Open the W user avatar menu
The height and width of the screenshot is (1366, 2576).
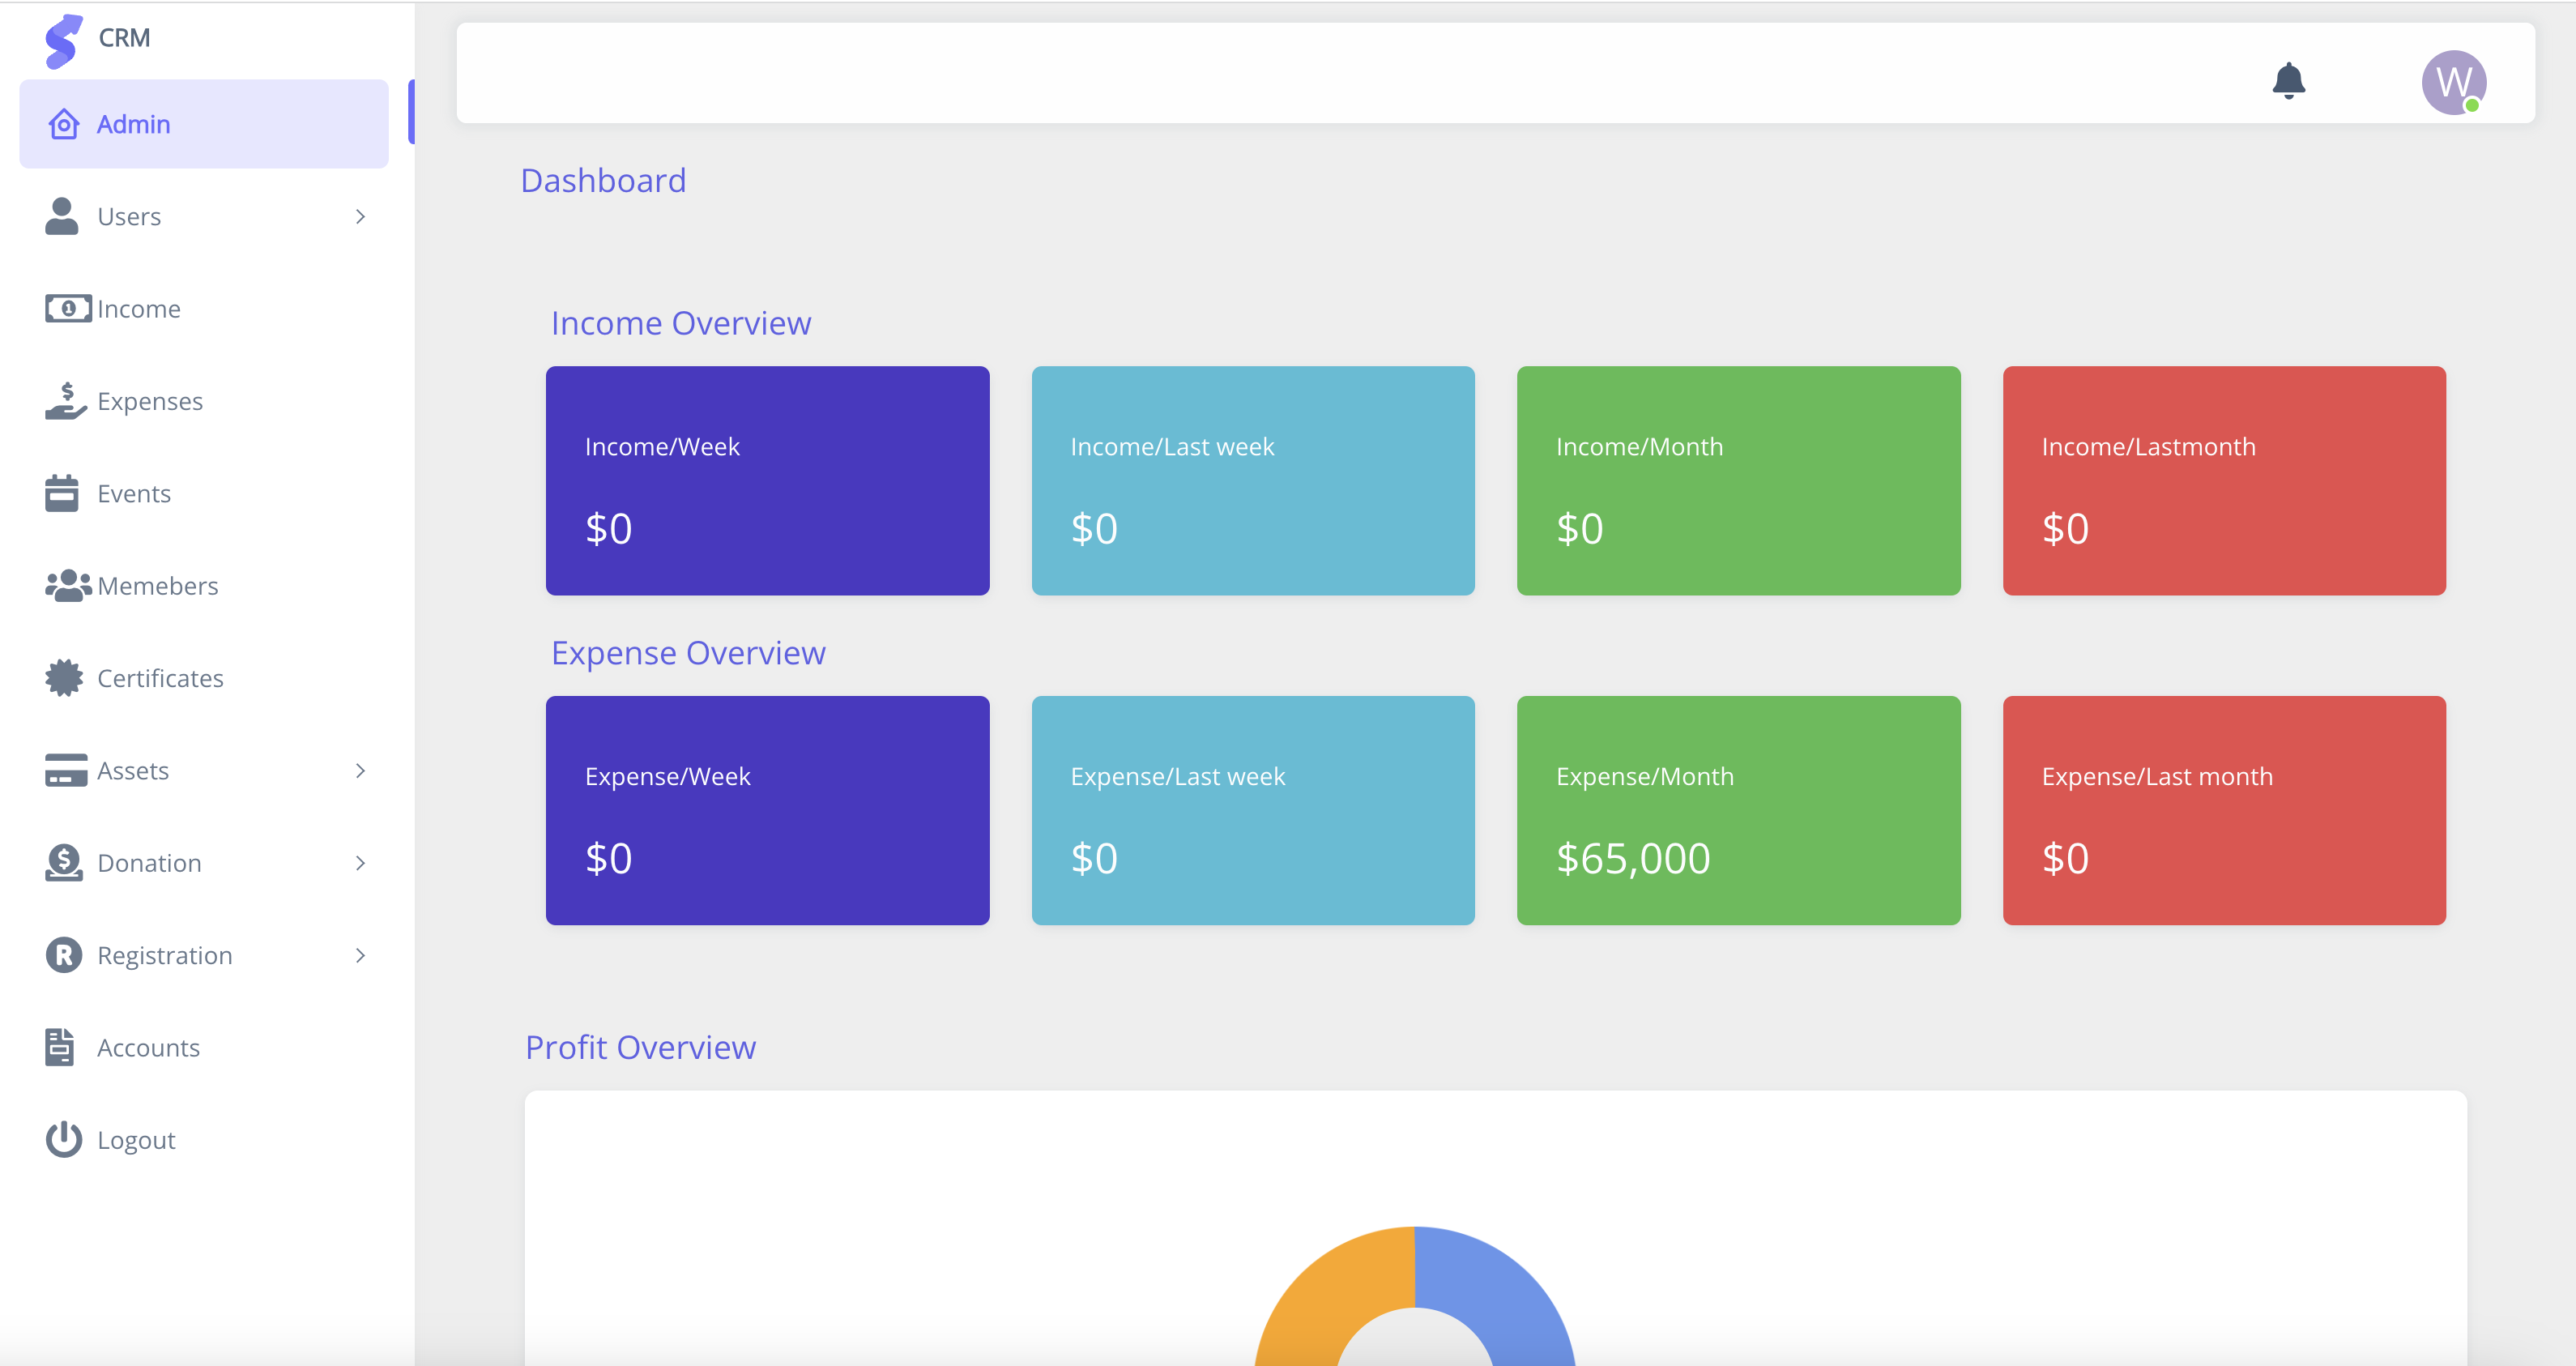tap(2453, 82)
